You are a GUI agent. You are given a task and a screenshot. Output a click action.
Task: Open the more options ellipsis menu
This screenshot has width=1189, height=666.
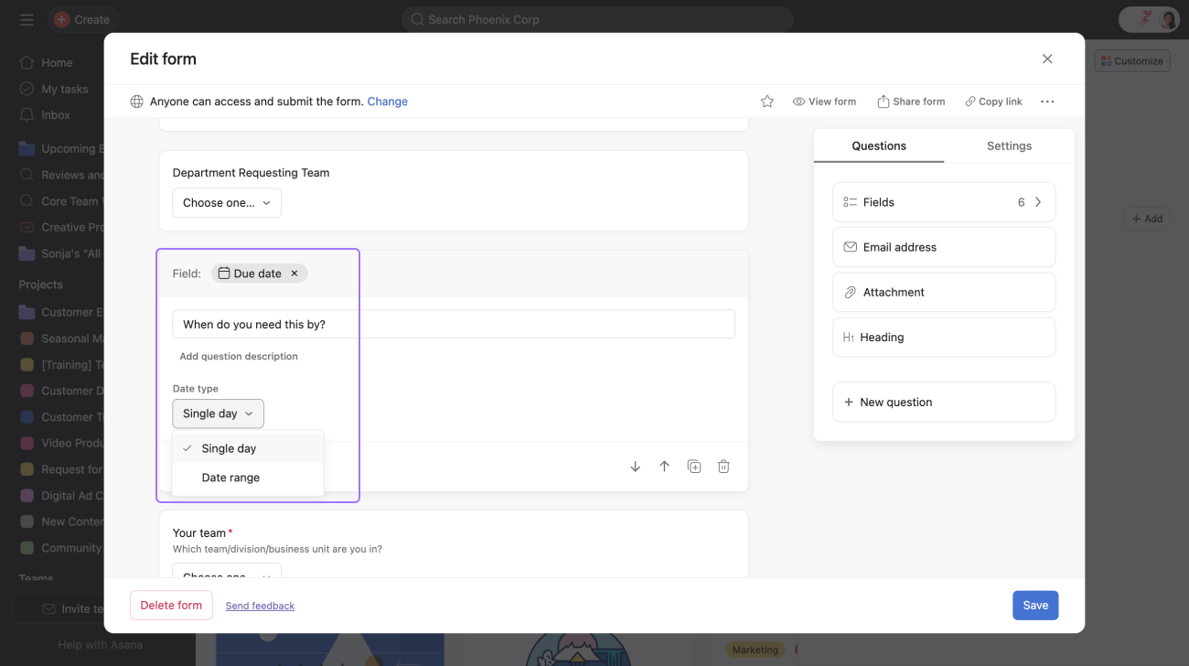click(1047, 102)
